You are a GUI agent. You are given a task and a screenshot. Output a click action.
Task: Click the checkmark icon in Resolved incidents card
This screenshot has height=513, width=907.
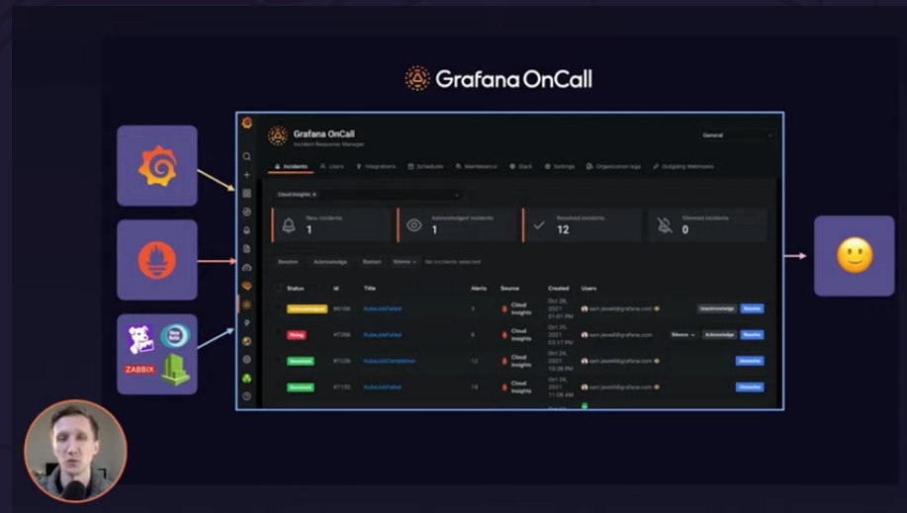coord(539,225)
